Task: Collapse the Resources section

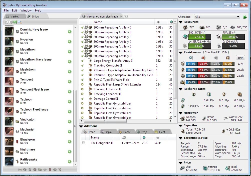Action: tap(180, 22)
